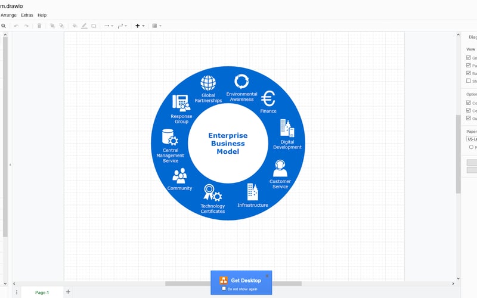The width and height of the screenshot is (477, 298).
Task: Click the Infrastructure label text
Action: [x=253, y=205]
